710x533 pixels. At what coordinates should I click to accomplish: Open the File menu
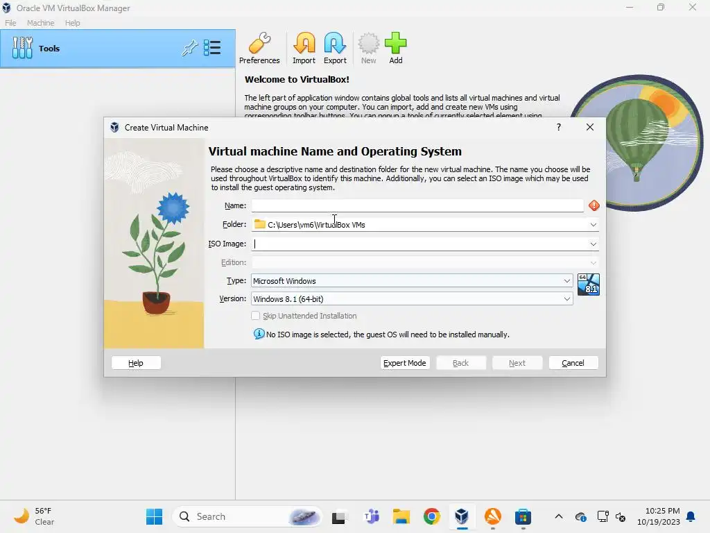[x=10, y=23]
